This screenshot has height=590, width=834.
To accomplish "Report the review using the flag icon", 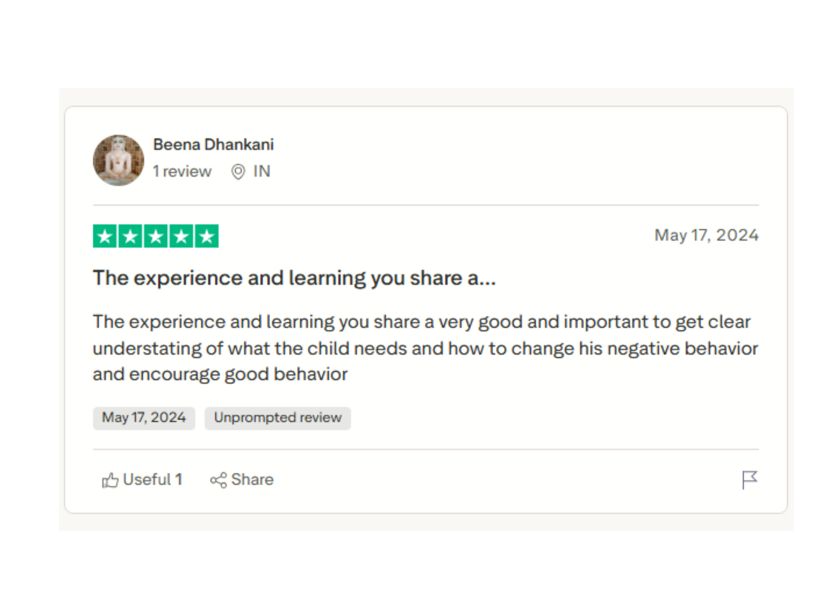I will click(x=749, y=480).
